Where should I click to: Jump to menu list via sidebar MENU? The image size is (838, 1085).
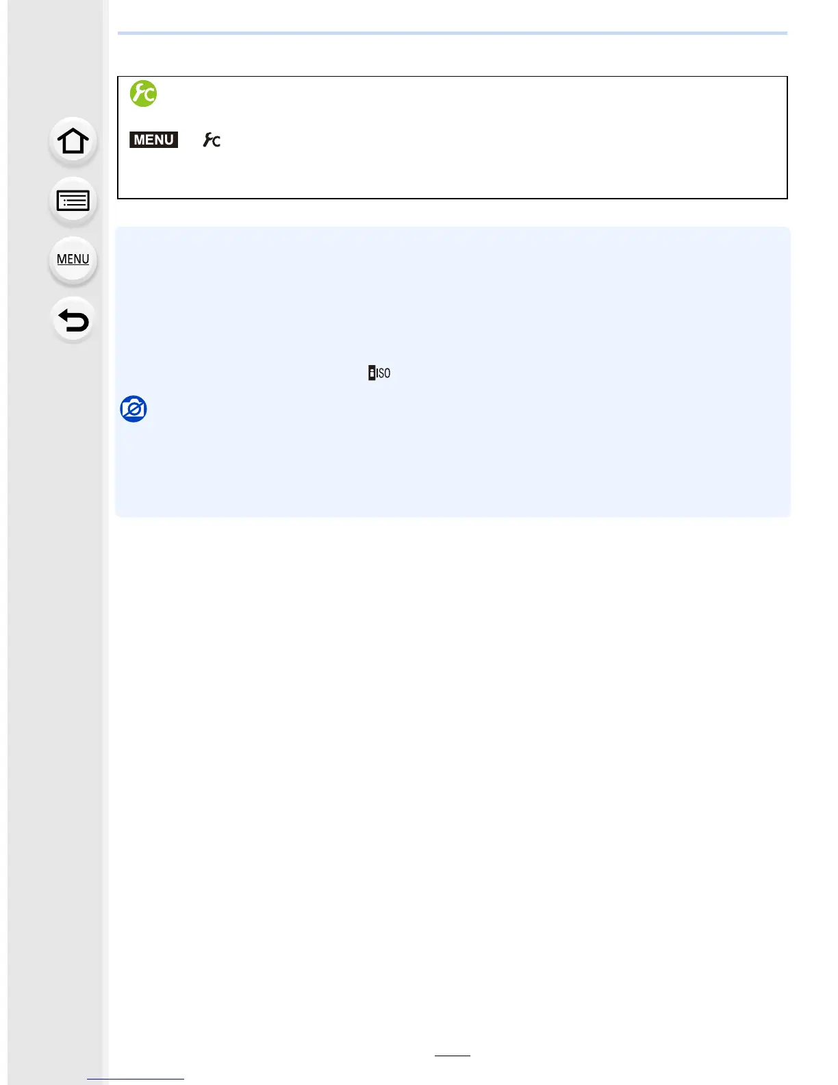[x=73, y=260]
